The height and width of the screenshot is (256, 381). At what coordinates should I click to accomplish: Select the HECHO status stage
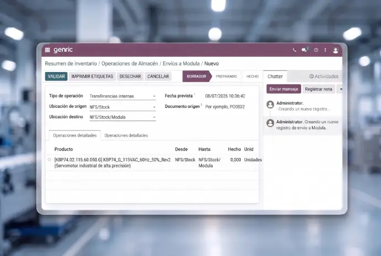[x=252, y=77]
